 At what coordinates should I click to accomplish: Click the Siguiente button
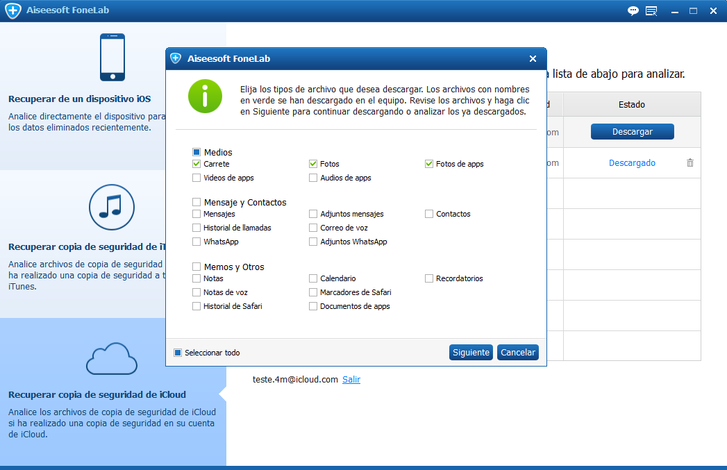tap(471, 352)
